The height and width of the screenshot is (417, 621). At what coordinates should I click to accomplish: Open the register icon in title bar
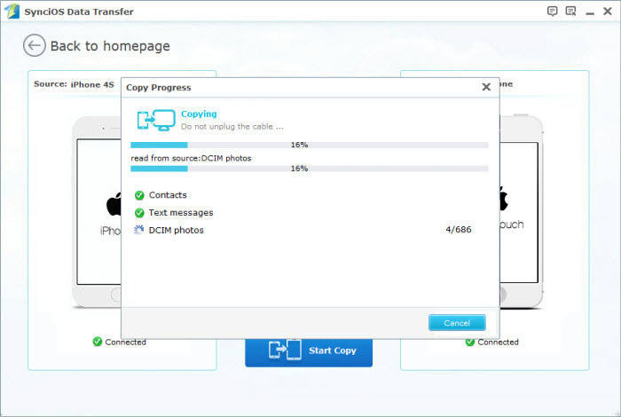click(x=570, y=11)
